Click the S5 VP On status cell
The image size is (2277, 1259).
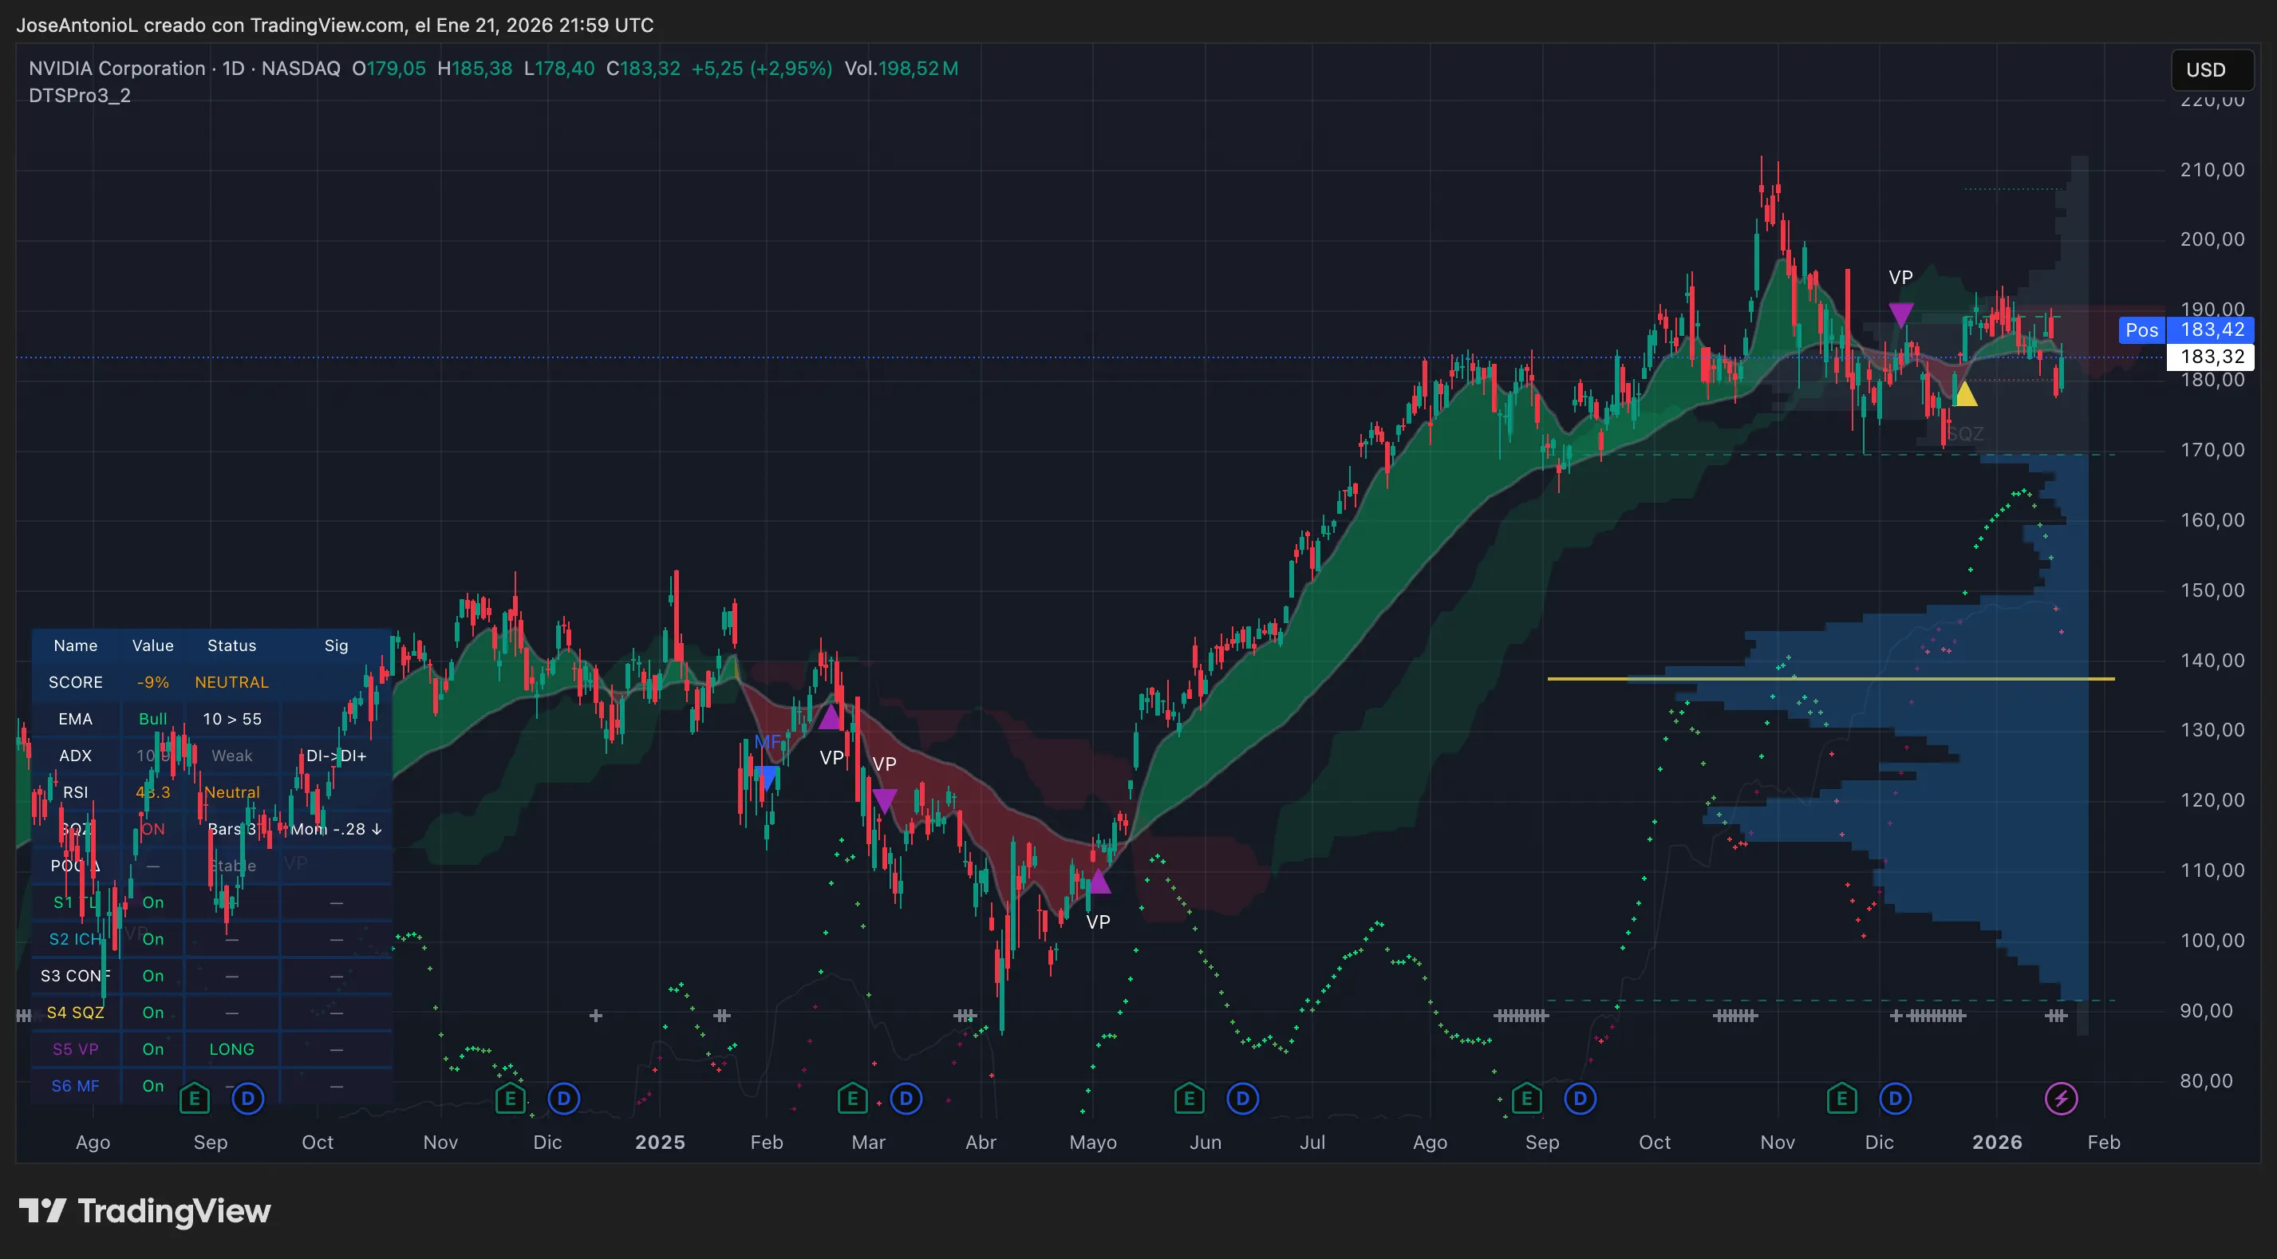pyautogui.click(x=153, y=1049)
